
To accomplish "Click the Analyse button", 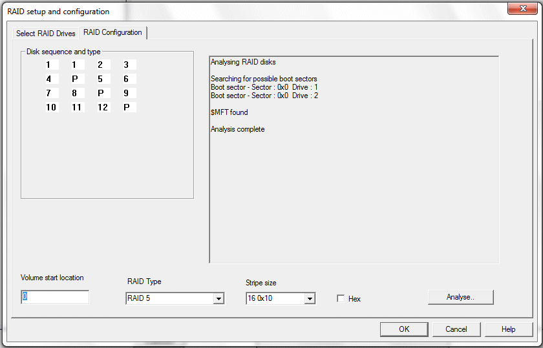I will pyautogui.click(x=460, y=297).
